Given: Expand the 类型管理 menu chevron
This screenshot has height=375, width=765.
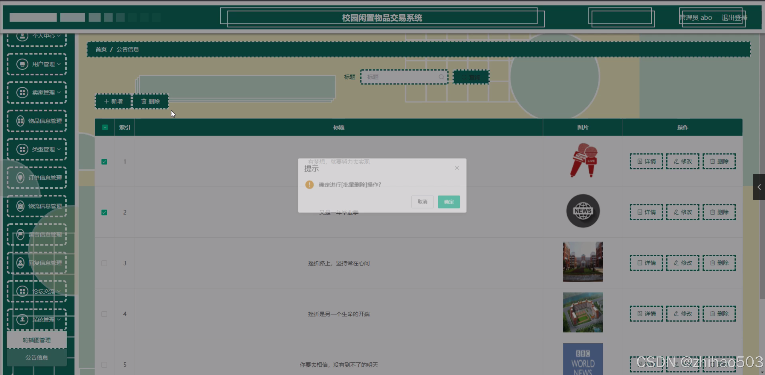Looking at the screenshot, I should tap(59, 149).
